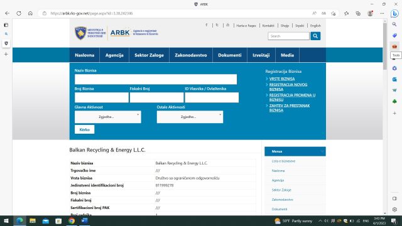The width and height of the screenshot is (402, 226).
Task: Open Sektor Zaloge in side menu
Action: coord(281,190)
